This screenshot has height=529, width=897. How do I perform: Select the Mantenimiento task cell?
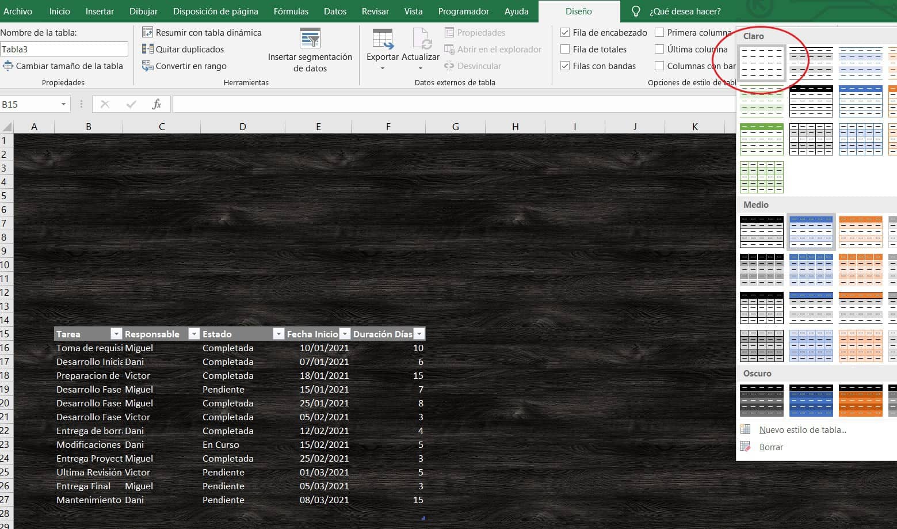[x=89, y=500]
